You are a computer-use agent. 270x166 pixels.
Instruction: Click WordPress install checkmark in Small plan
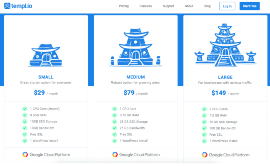click(25, 141)
